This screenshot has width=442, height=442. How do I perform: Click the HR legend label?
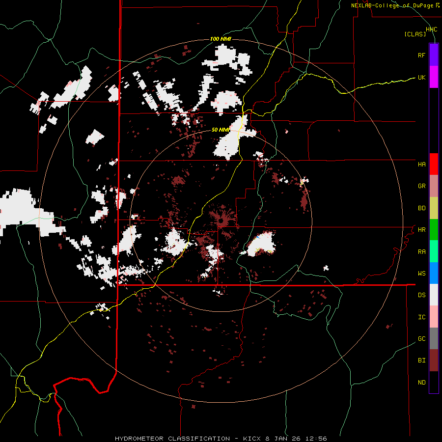(422, 230)
